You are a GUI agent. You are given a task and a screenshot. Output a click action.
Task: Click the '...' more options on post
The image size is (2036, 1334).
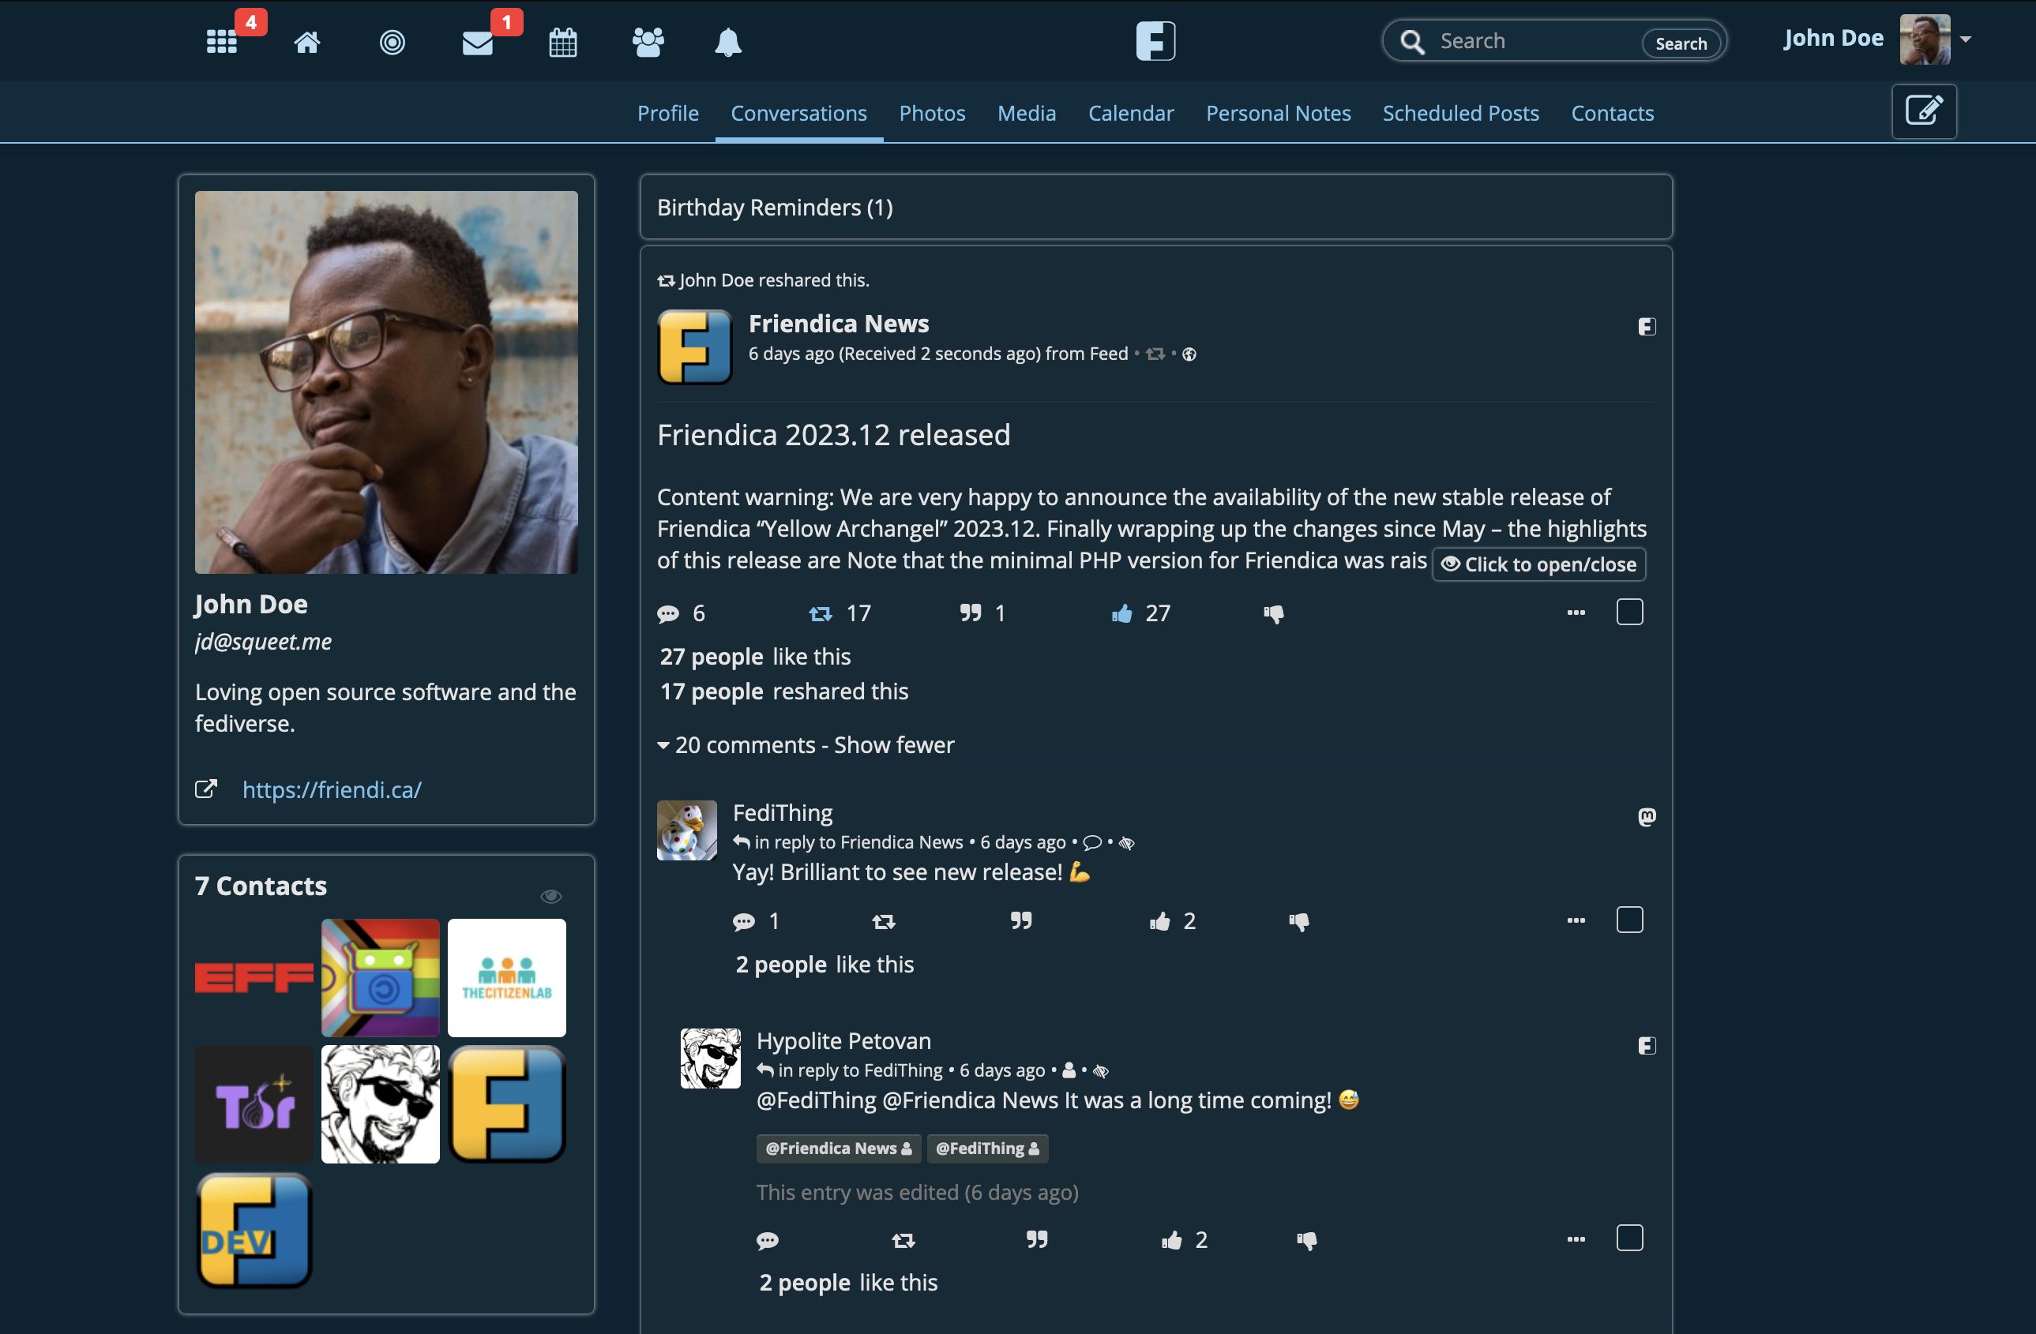coord(1576,612)
